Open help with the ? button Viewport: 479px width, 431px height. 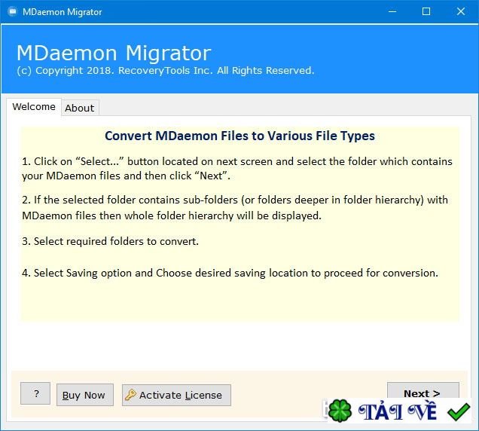(x=35, y=393)
